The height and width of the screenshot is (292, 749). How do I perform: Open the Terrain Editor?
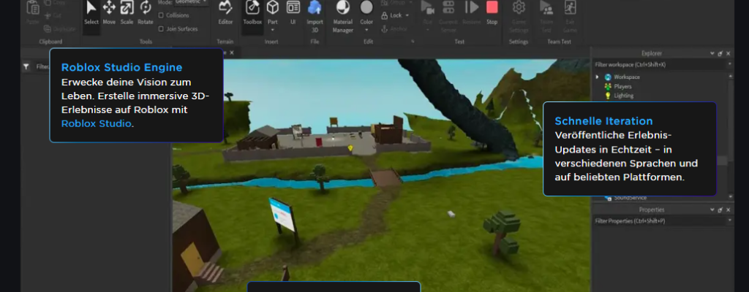click(x=225, y=11)
